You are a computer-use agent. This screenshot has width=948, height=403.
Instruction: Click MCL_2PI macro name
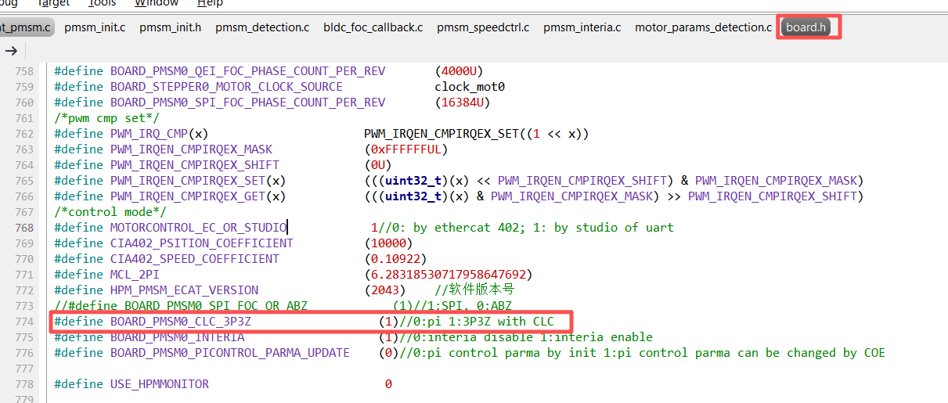tap(135, 275)
